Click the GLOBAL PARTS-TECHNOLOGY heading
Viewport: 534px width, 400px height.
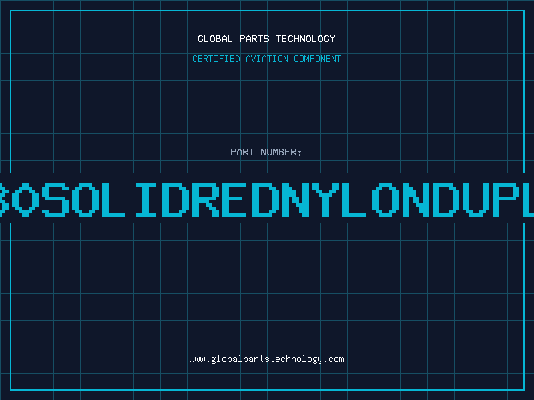tap(266, 39)
